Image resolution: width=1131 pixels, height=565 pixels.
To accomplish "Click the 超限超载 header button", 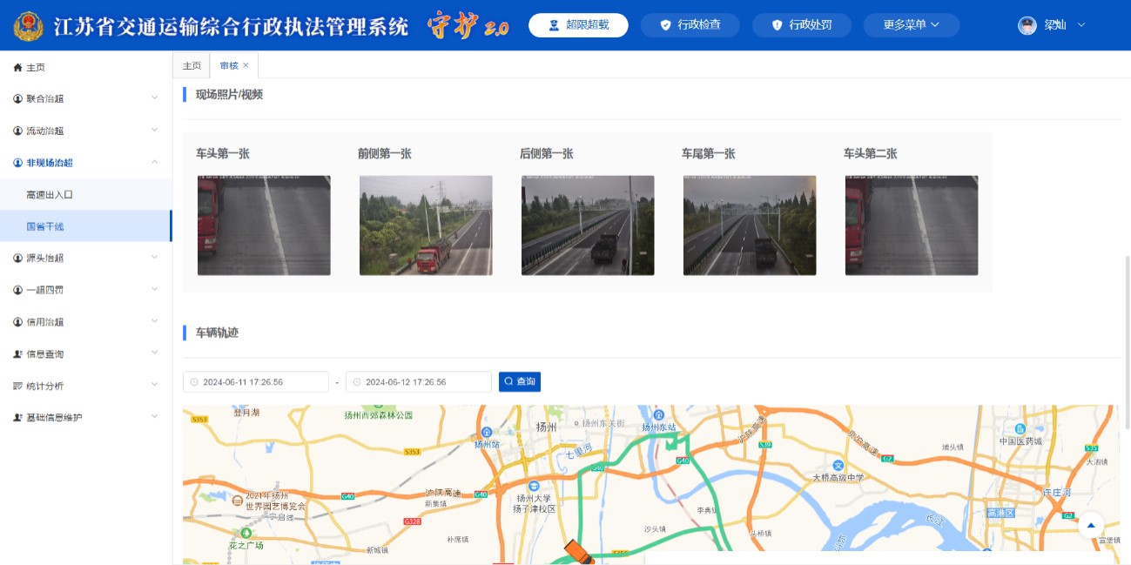I will [x=579, y=25].
